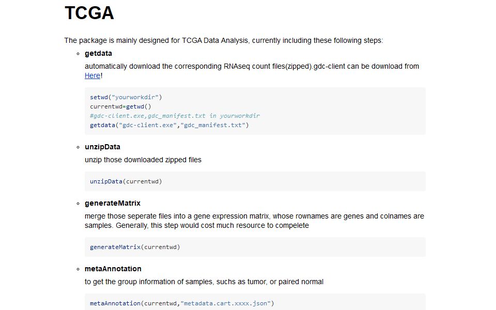Click the setwd("yourworkdir") code line

click(126, 97)
